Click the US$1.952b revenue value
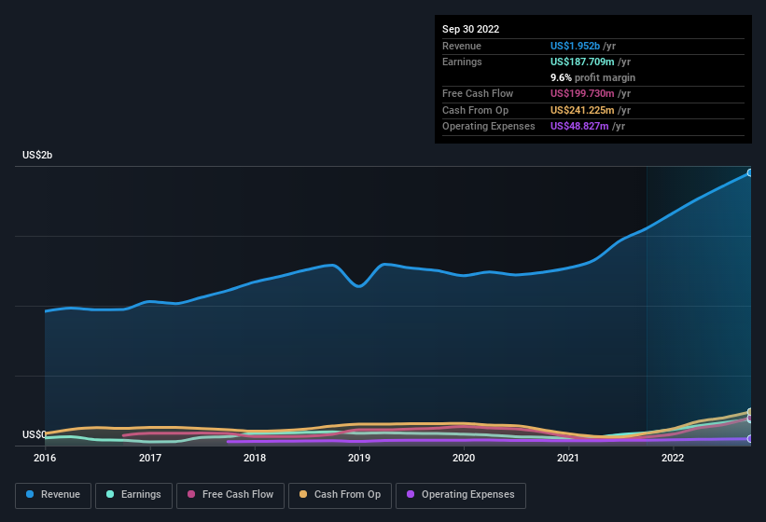This screenshot has width=766, height=522. pos(575,46)
